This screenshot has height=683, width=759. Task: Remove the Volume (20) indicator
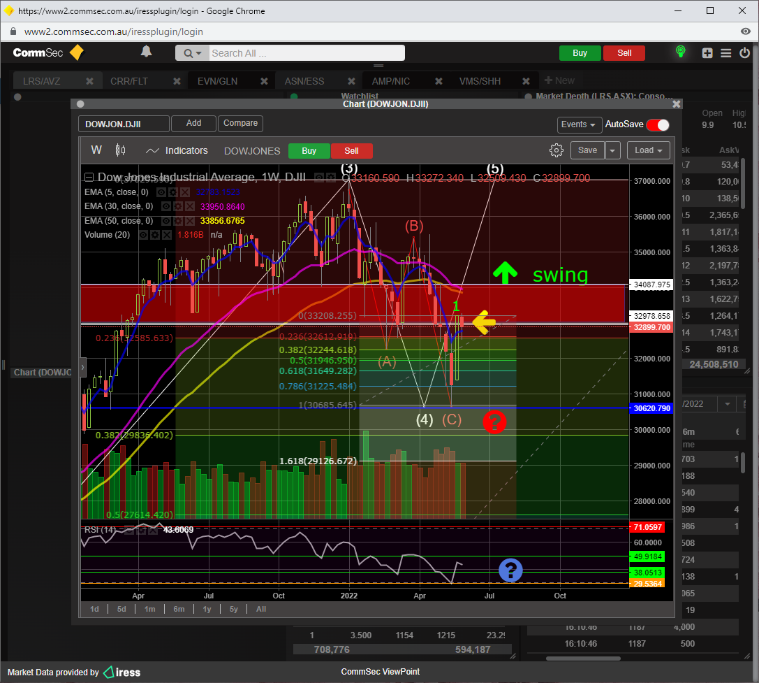pos(165,235)
